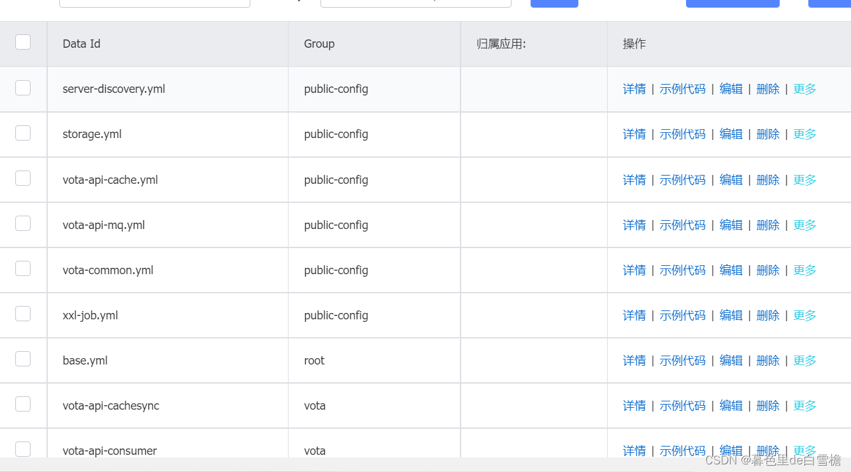Click 编辑 for base.yml config
Screen dimensions: 851x472
coord(731,361)
